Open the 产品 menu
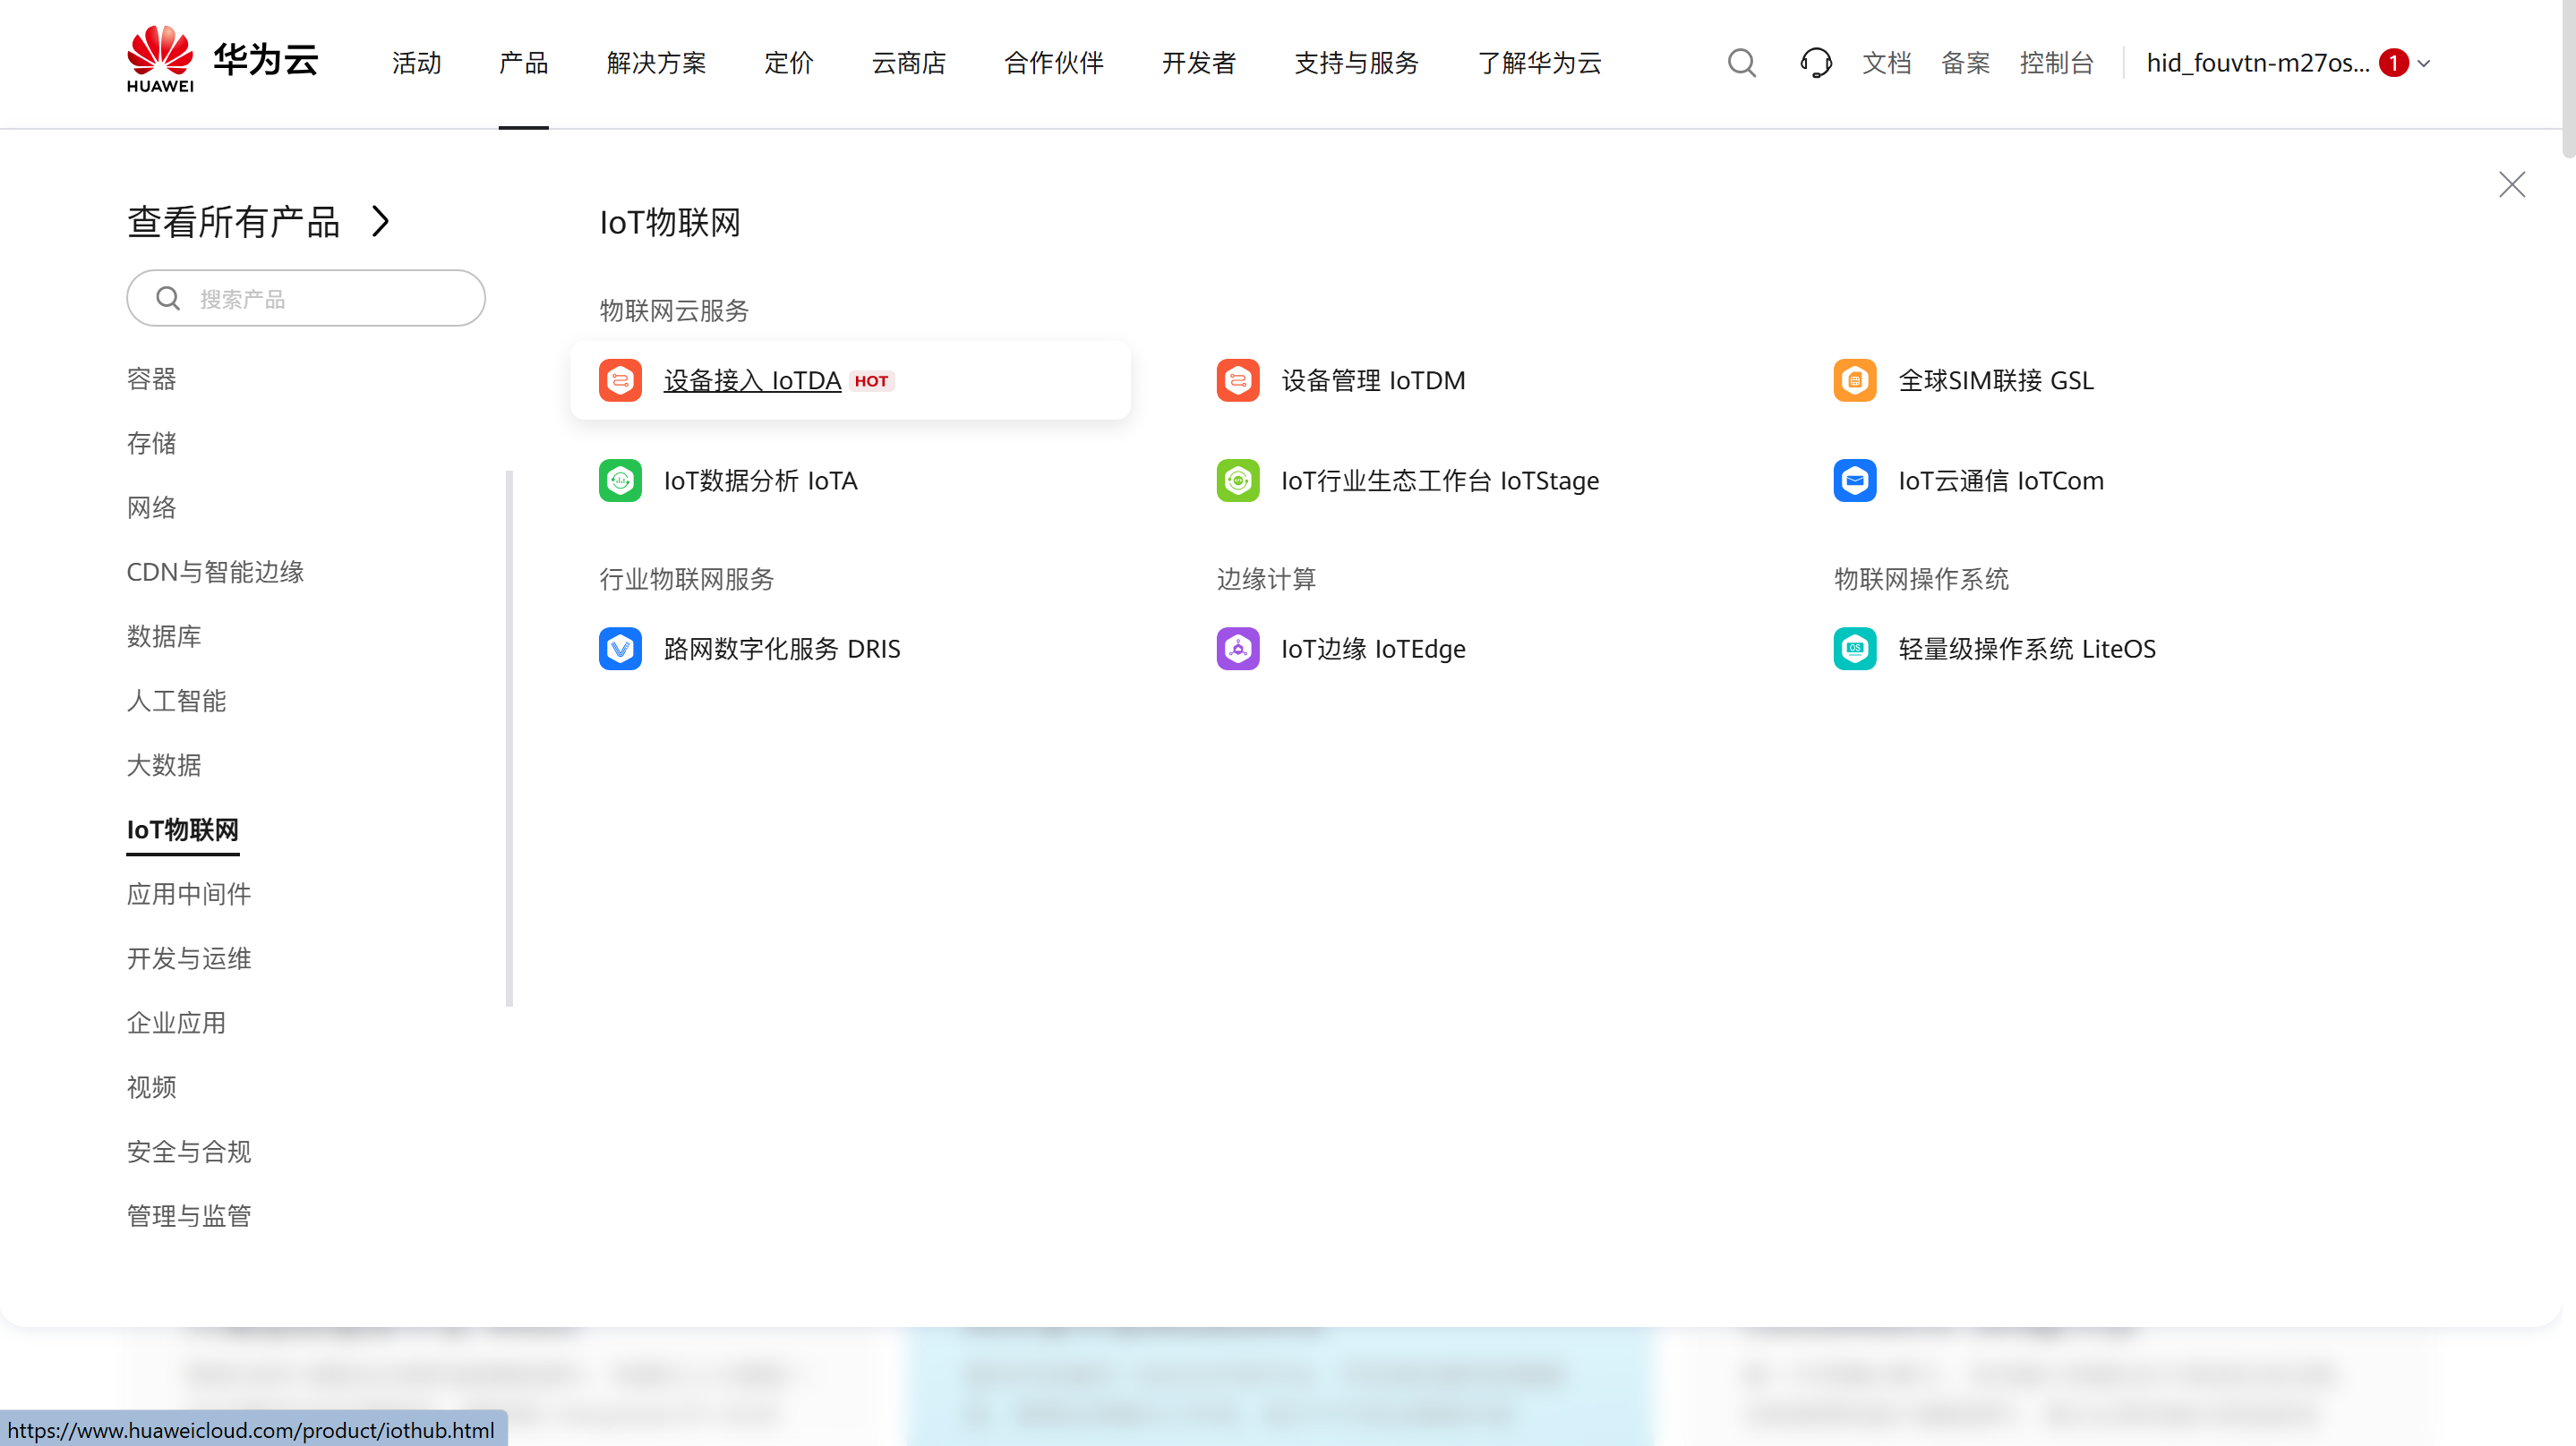The height and width of the screenshot is (1446, 2576). (523, 63)
